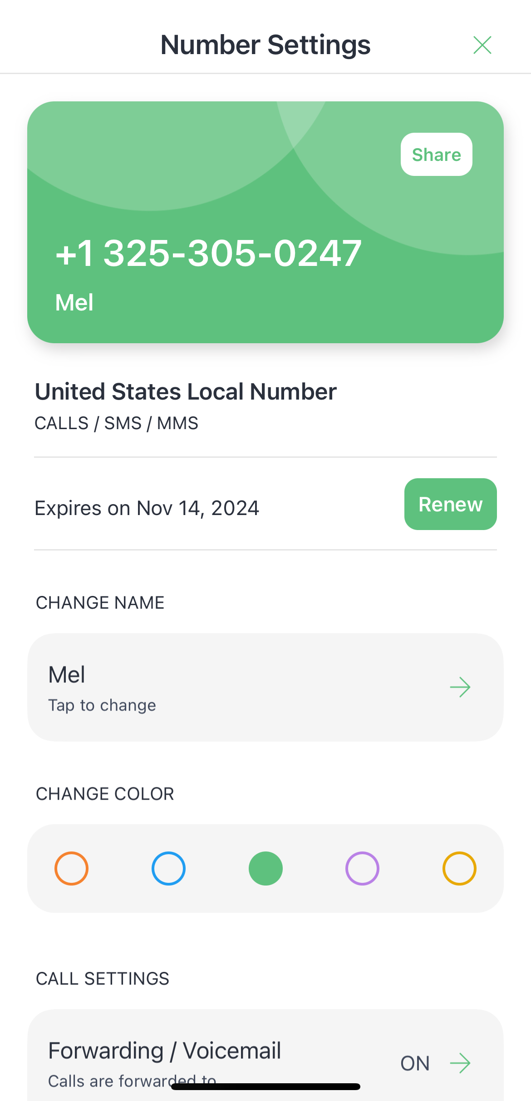Renew the number subscription
The image size is (531, 1101).
pyautogui.click(x=450, y=504)
